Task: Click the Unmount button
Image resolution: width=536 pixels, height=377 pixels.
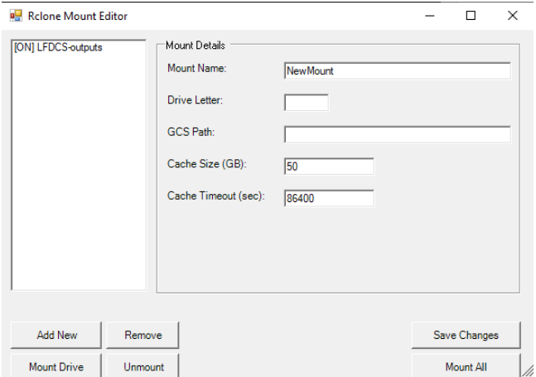Action: tap(142, 366)
